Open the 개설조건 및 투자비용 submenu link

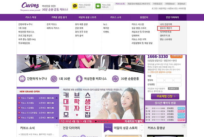point(141,32)
